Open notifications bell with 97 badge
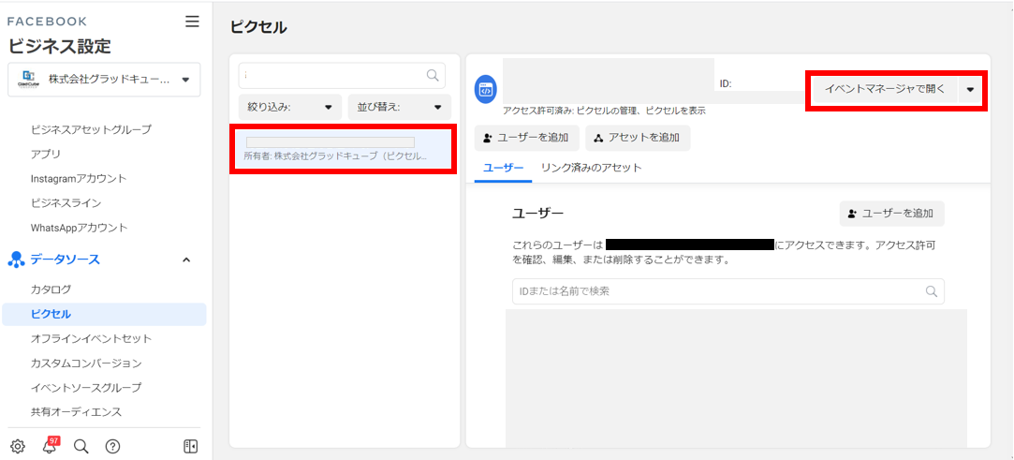Viewport: 1014px width, 460px height. (50, 446)
